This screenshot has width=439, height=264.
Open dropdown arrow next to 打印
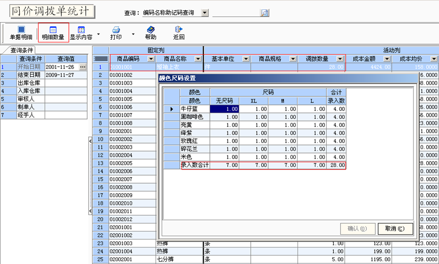(x=133, y=34)
